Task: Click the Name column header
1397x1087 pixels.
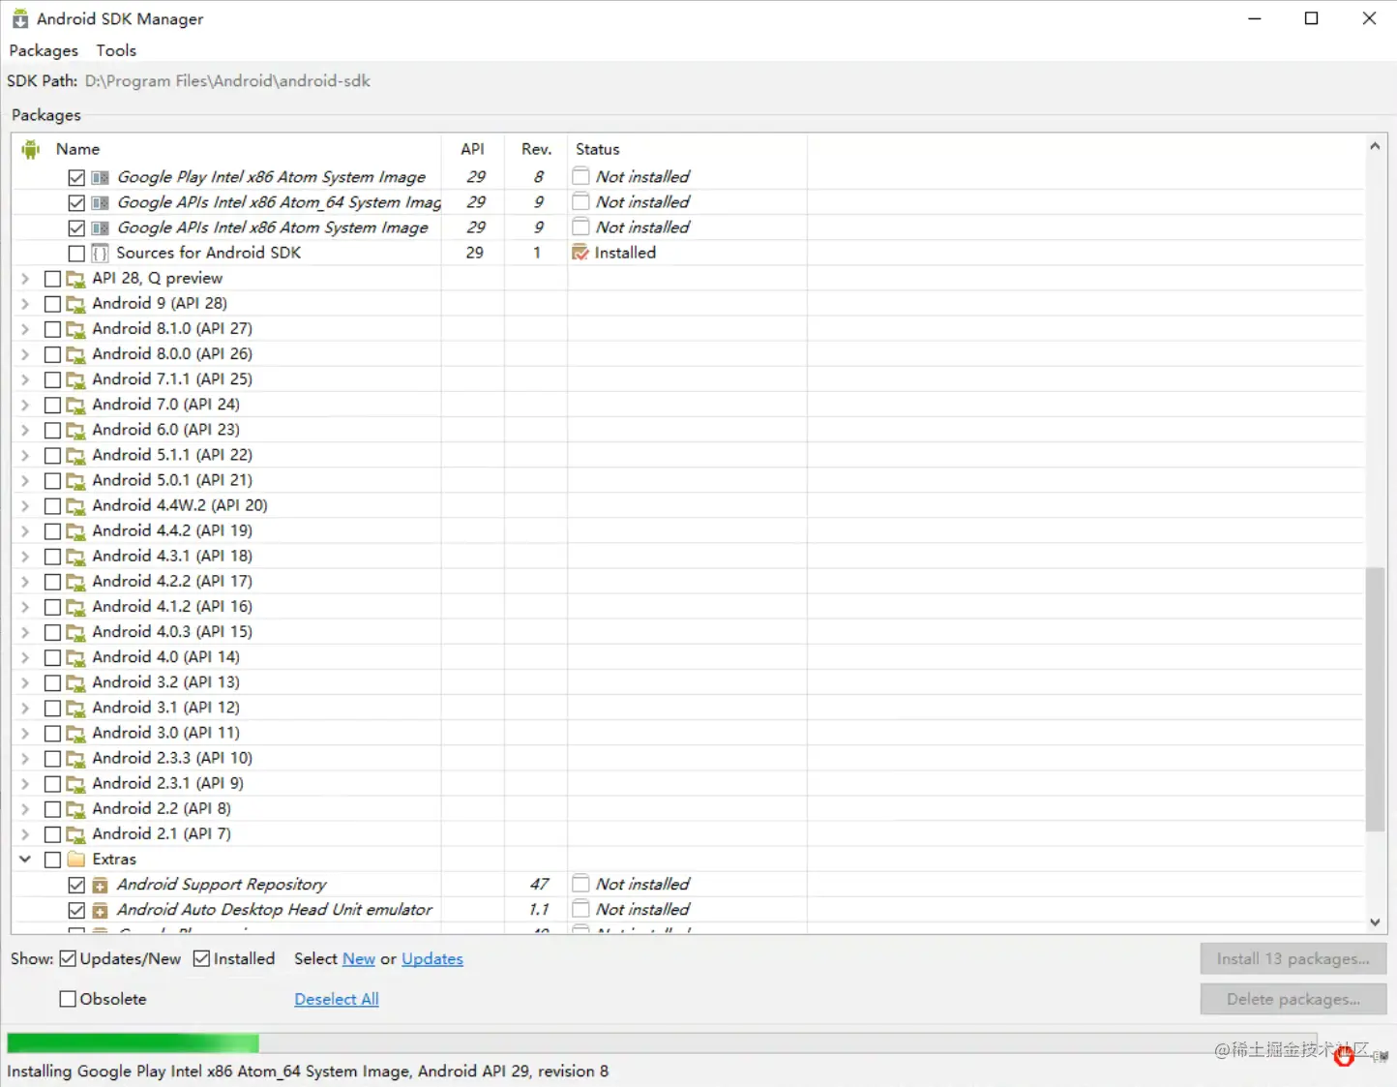Action: click(77, 149)
